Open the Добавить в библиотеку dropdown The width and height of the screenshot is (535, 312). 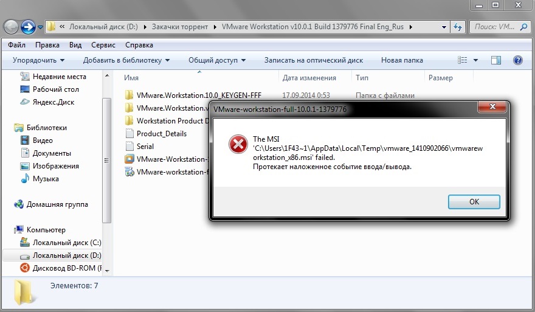126,60
